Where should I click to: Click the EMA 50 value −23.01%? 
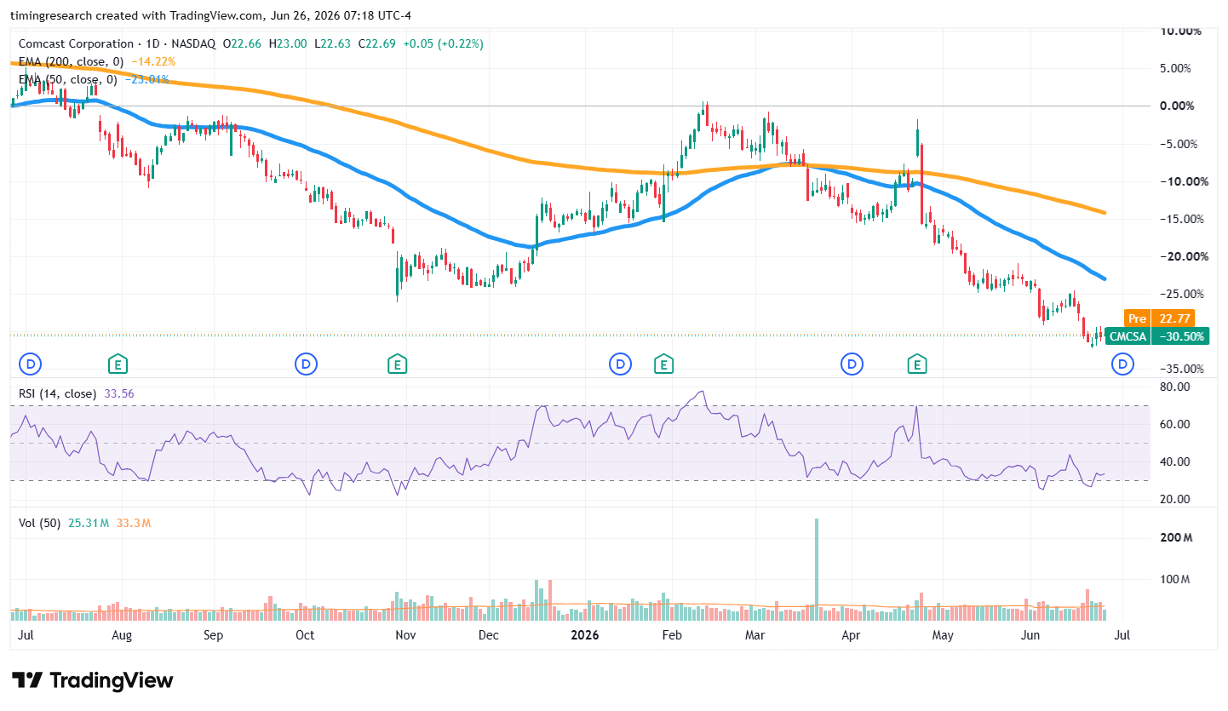[147, 79]
